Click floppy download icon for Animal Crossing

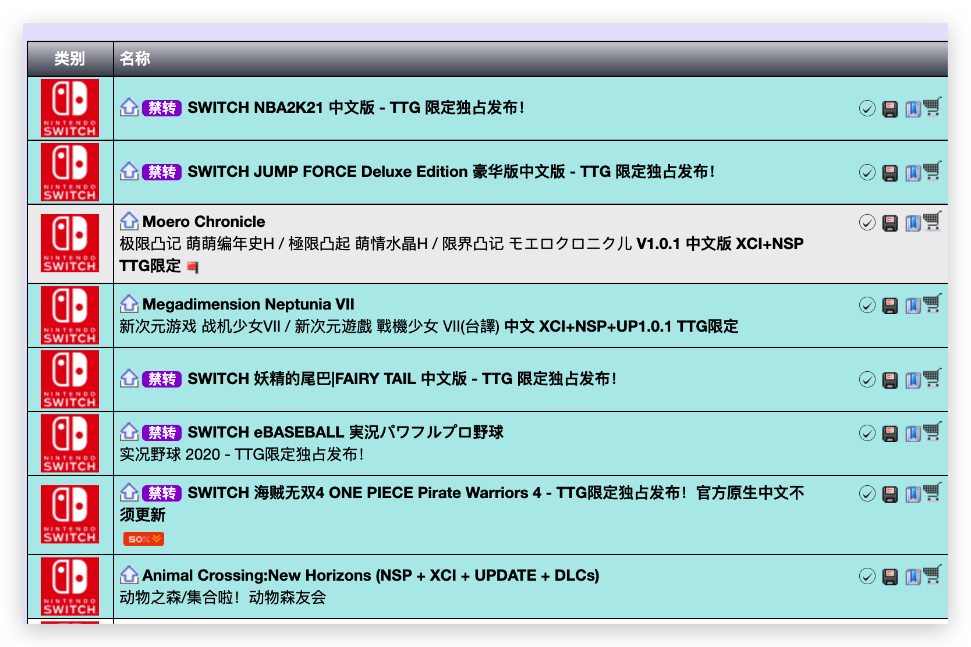click(x=890, y=577)
